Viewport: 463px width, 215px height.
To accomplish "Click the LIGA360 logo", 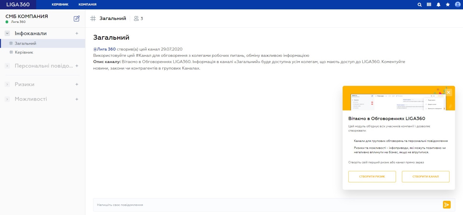I will tap(18, 5).
